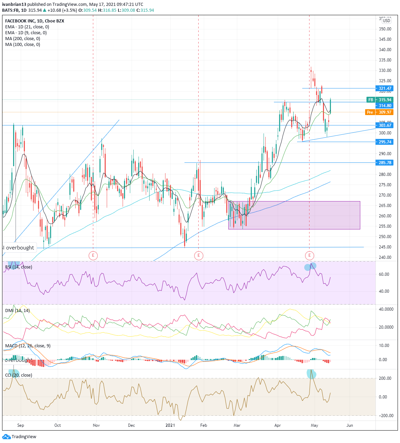Select the EMA 21 indicator legend
The image size is (400, 443).
tap(27, 27)
